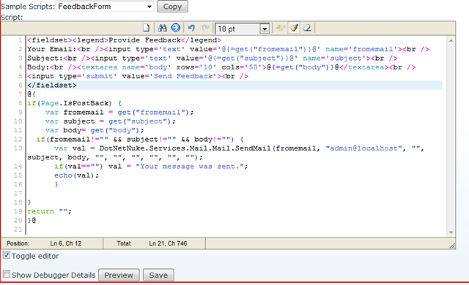Open the 10 pt font size dropdown
The image size is (469, 285).
tap(265, 29)
